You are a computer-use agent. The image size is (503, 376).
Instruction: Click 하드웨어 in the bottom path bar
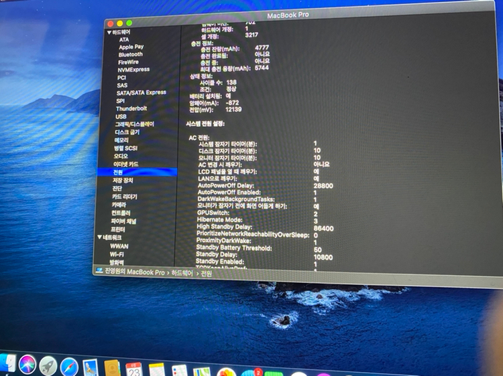pos(181,273)
